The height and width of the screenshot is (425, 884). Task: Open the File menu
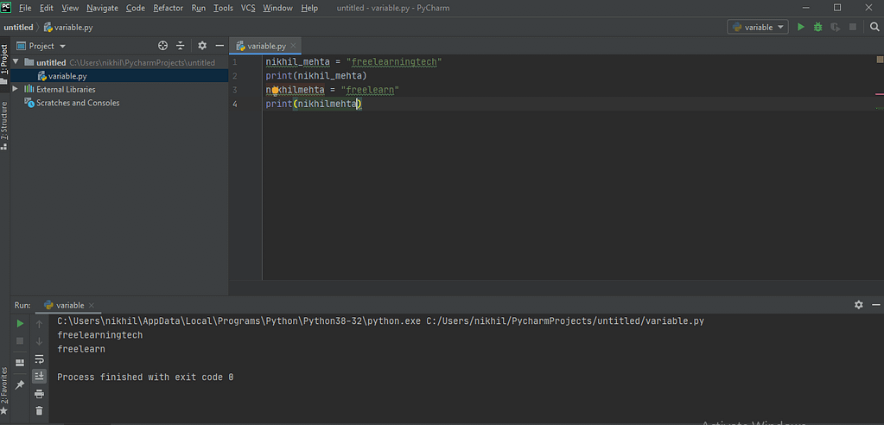[x=25, y=8]
